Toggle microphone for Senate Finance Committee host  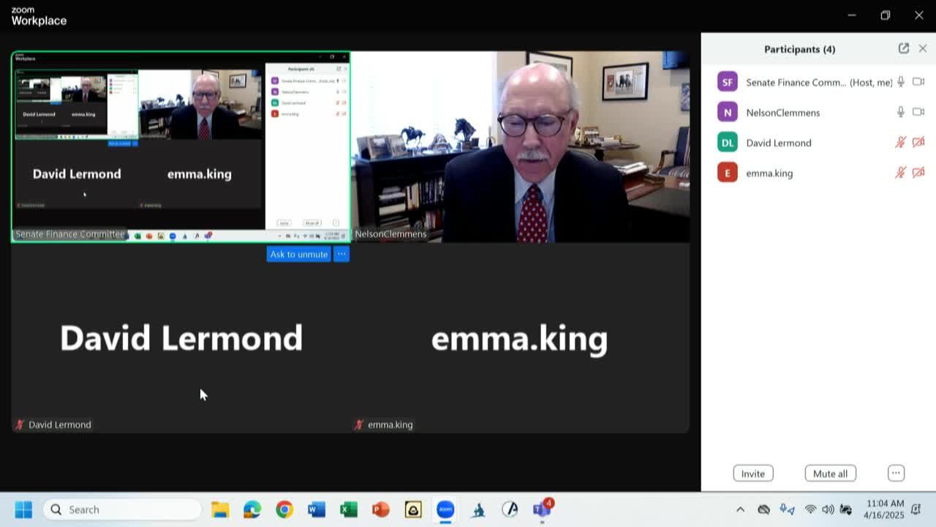[901, 82]
